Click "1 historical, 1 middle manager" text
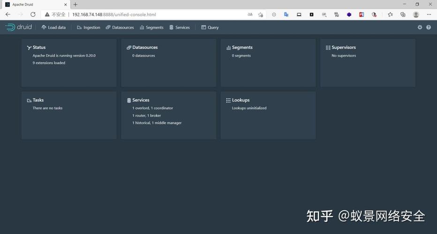The image size is (437, 234). tap(157, 123)
